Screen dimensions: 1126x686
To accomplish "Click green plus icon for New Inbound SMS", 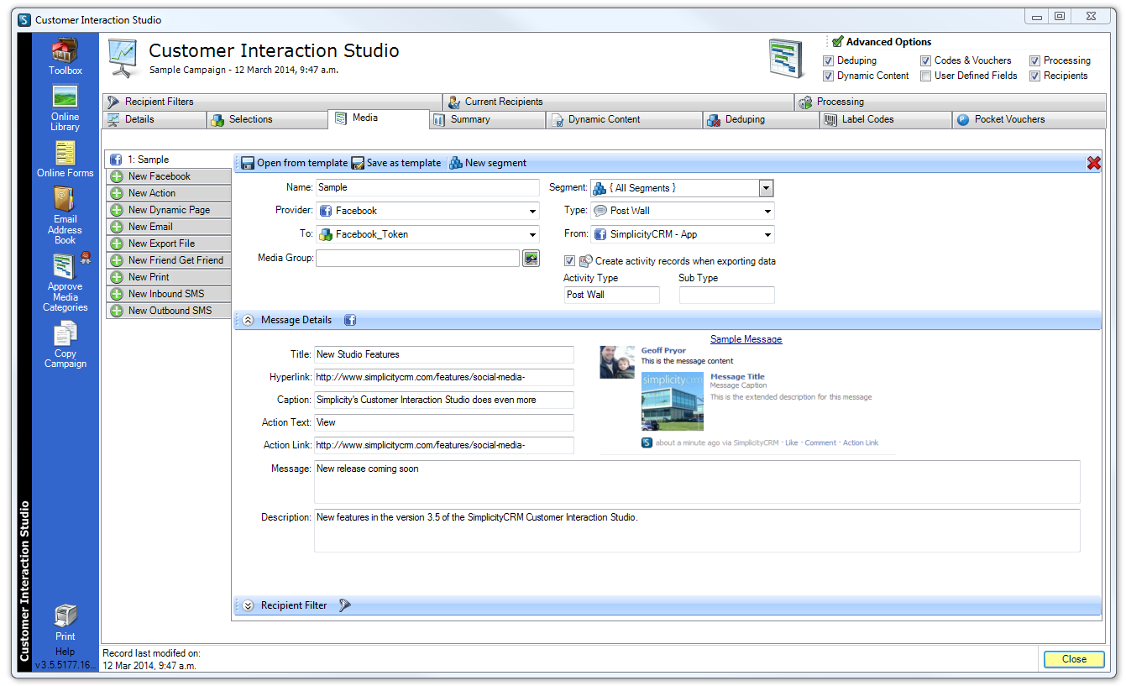I will point(117,294).
